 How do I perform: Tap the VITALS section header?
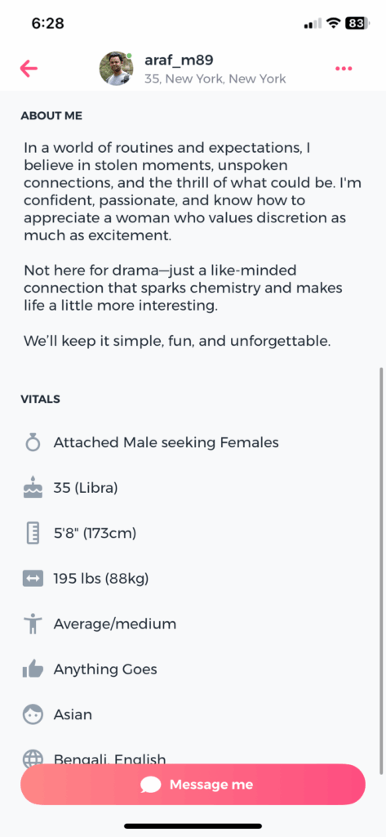tap(40, 399)
